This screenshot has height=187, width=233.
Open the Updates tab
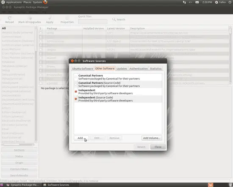tap(122, 68)
